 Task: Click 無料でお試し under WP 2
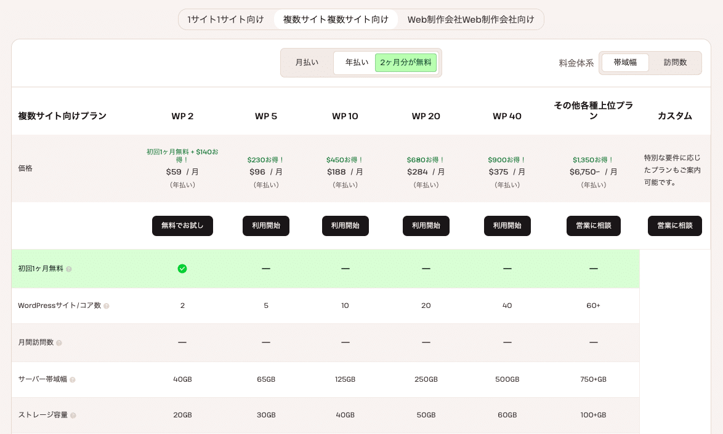pyautogui.click(x=182, y=226)
